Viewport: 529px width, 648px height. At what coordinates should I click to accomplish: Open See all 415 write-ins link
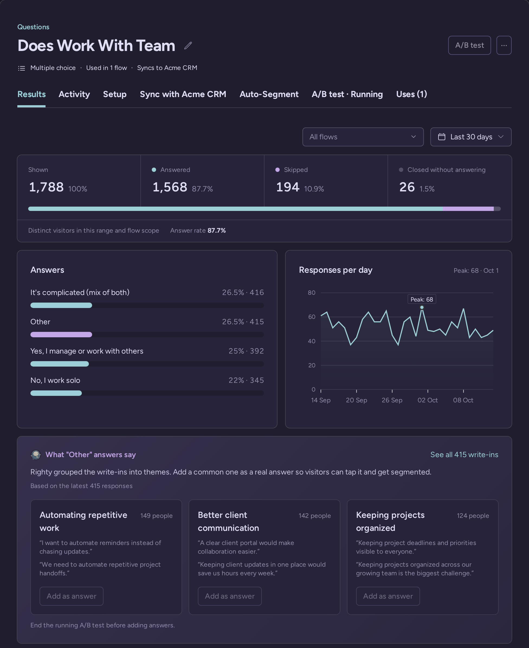point(464,454)
